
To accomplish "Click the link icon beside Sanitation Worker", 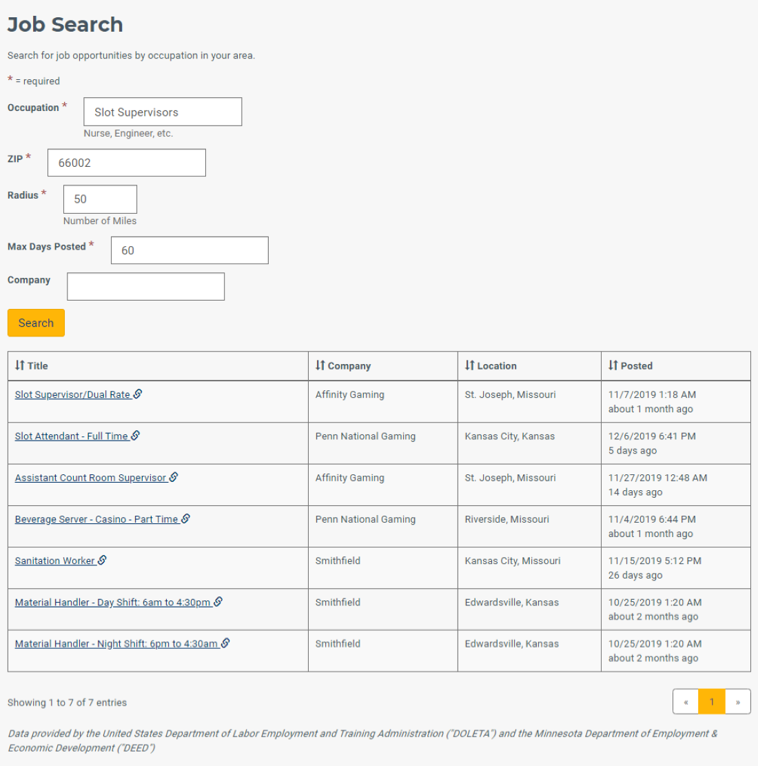I will pyautogui.click(x=102, y=560).
